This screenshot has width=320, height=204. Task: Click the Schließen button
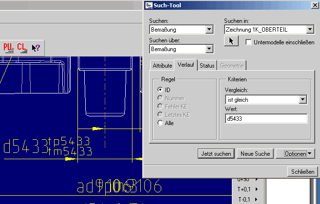(302, 172)
